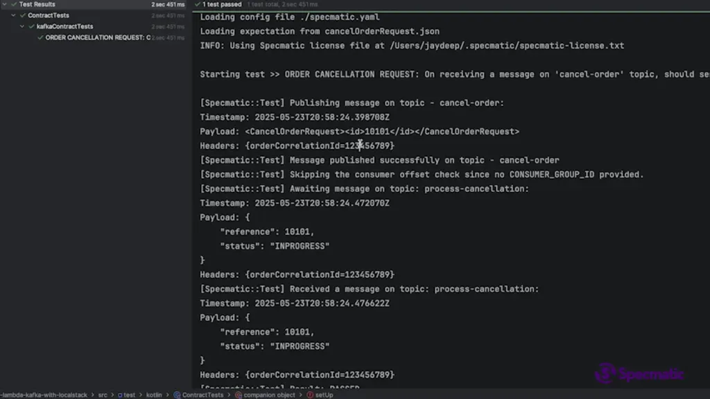Viewport: 710px width, 399px height.
Task: Open the kotlin breadcrumb segment
Action: (x=153, y=395)
